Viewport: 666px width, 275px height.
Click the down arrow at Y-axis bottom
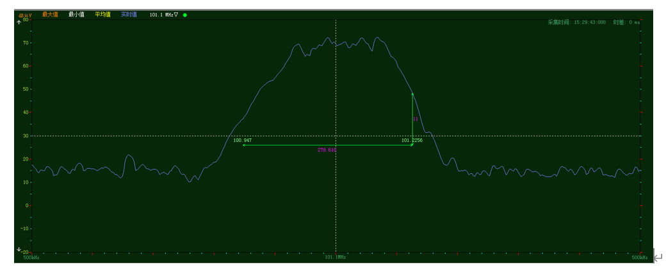point(19,249)
